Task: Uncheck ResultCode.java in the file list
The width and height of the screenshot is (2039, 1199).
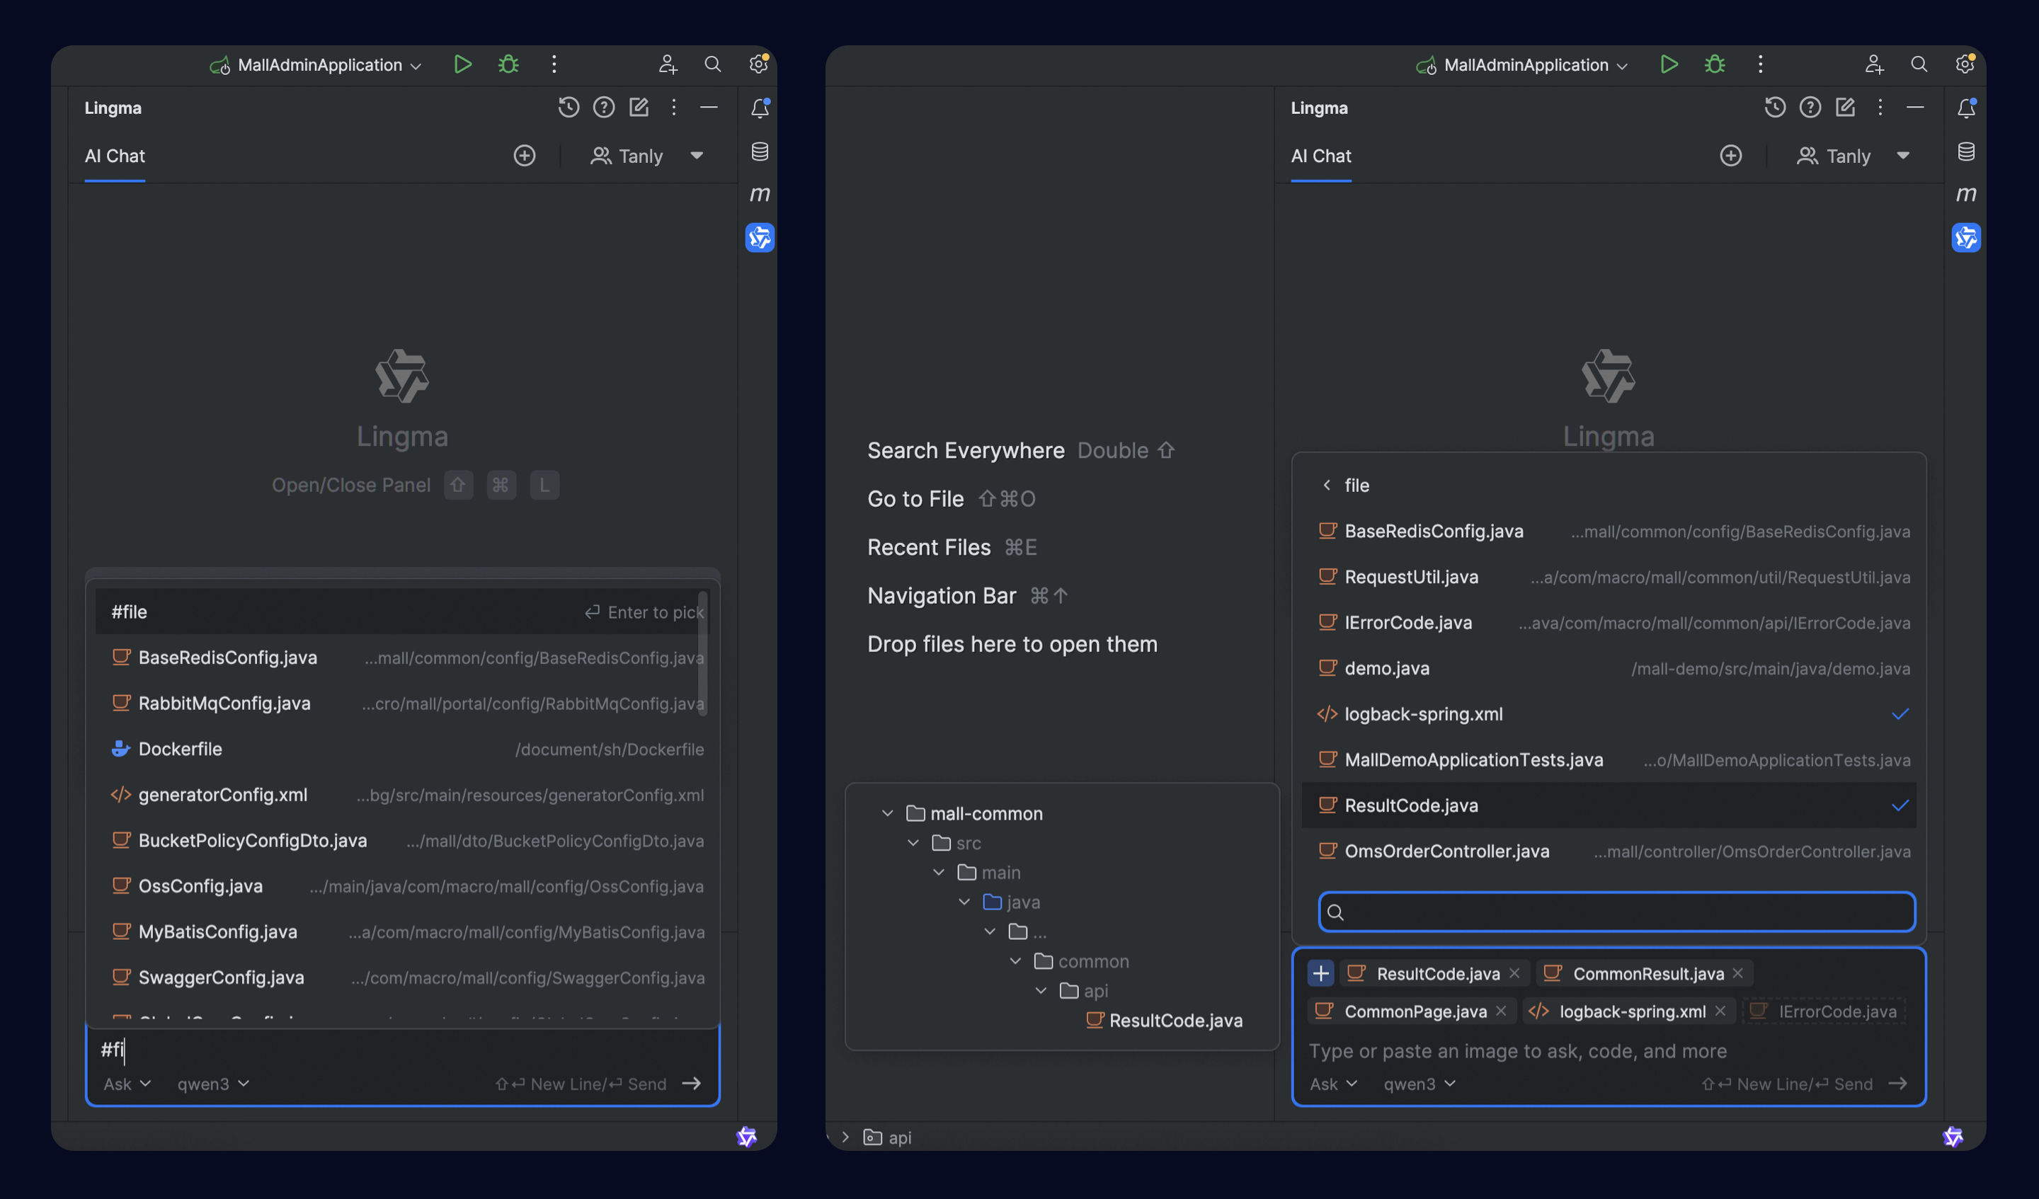Action: tap(1410, 805)
